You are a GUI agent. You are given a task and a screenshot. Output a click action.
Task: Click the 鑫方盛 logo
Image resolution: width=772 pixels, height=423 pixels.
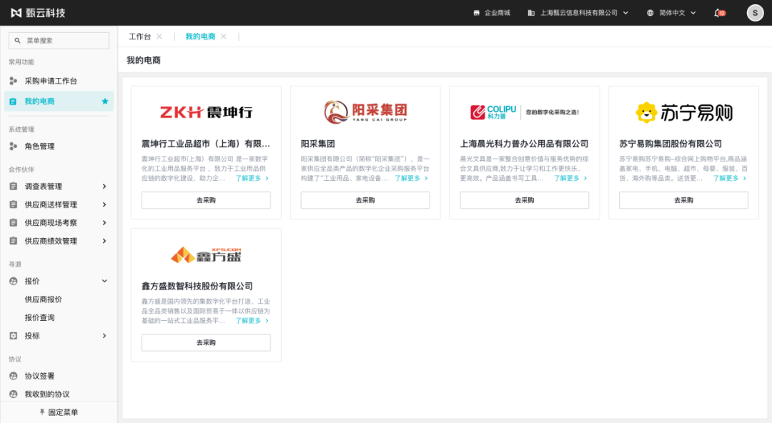(206, 254)
